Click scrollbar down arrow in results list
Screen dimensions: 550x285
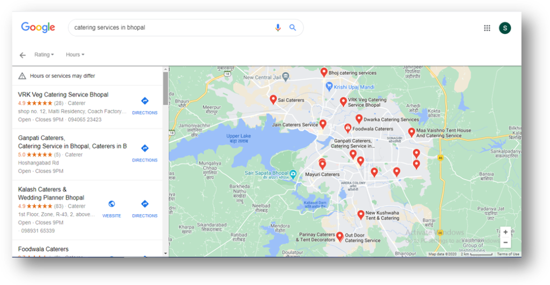(165, 253)
